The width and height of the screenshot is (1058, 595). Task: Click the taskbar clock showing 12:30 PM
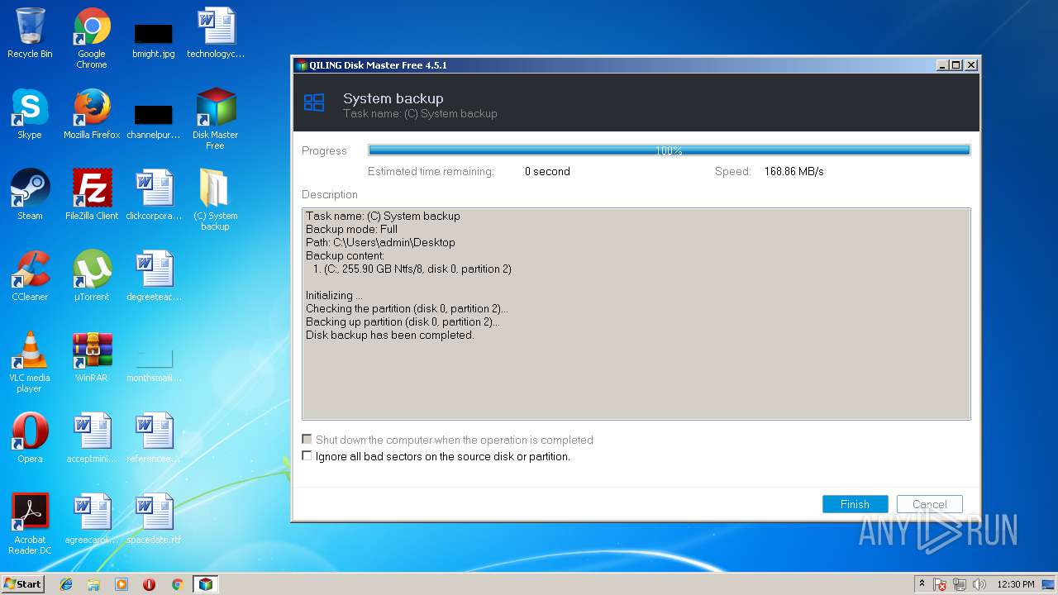click(x=1016, y=584)
